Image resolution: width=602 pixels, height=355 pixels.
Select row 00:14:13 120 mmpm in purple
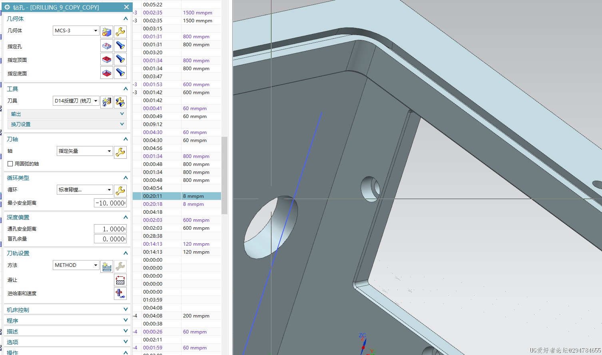[177, 244]
